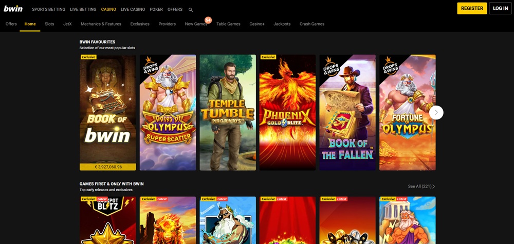Click the BWIN FAVOURITES heading
Viewport: 514px width, 244px height.
pyautogui.click(x=97, y=42)
